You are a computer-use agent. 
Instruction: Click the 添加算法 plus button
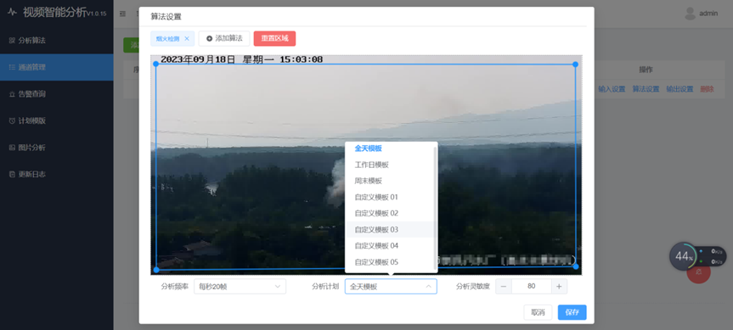click(224, 39)
